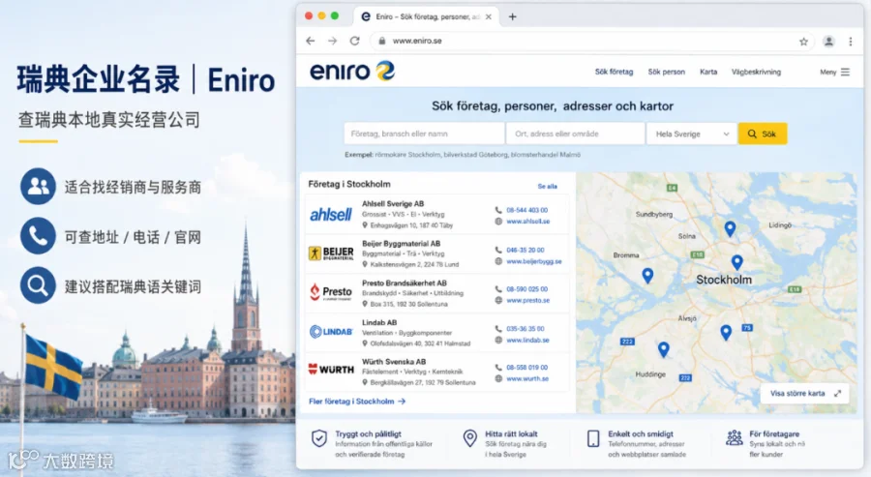
Task: Open Sök företag navigation item
Action: tap(614, 72)
